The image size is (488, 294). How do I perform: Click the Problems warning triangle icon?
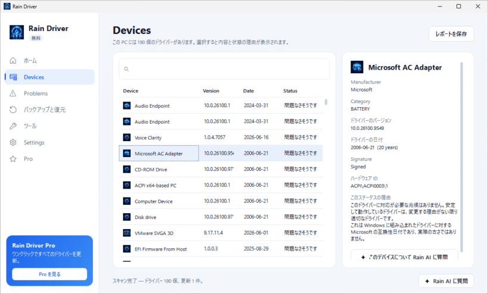click(12, 93)
